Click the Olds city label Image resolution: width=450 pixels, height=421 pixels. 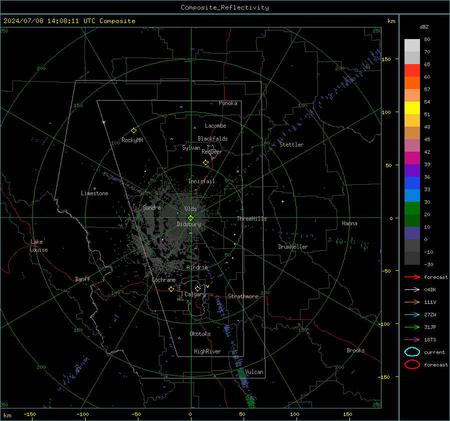(190, 209)
